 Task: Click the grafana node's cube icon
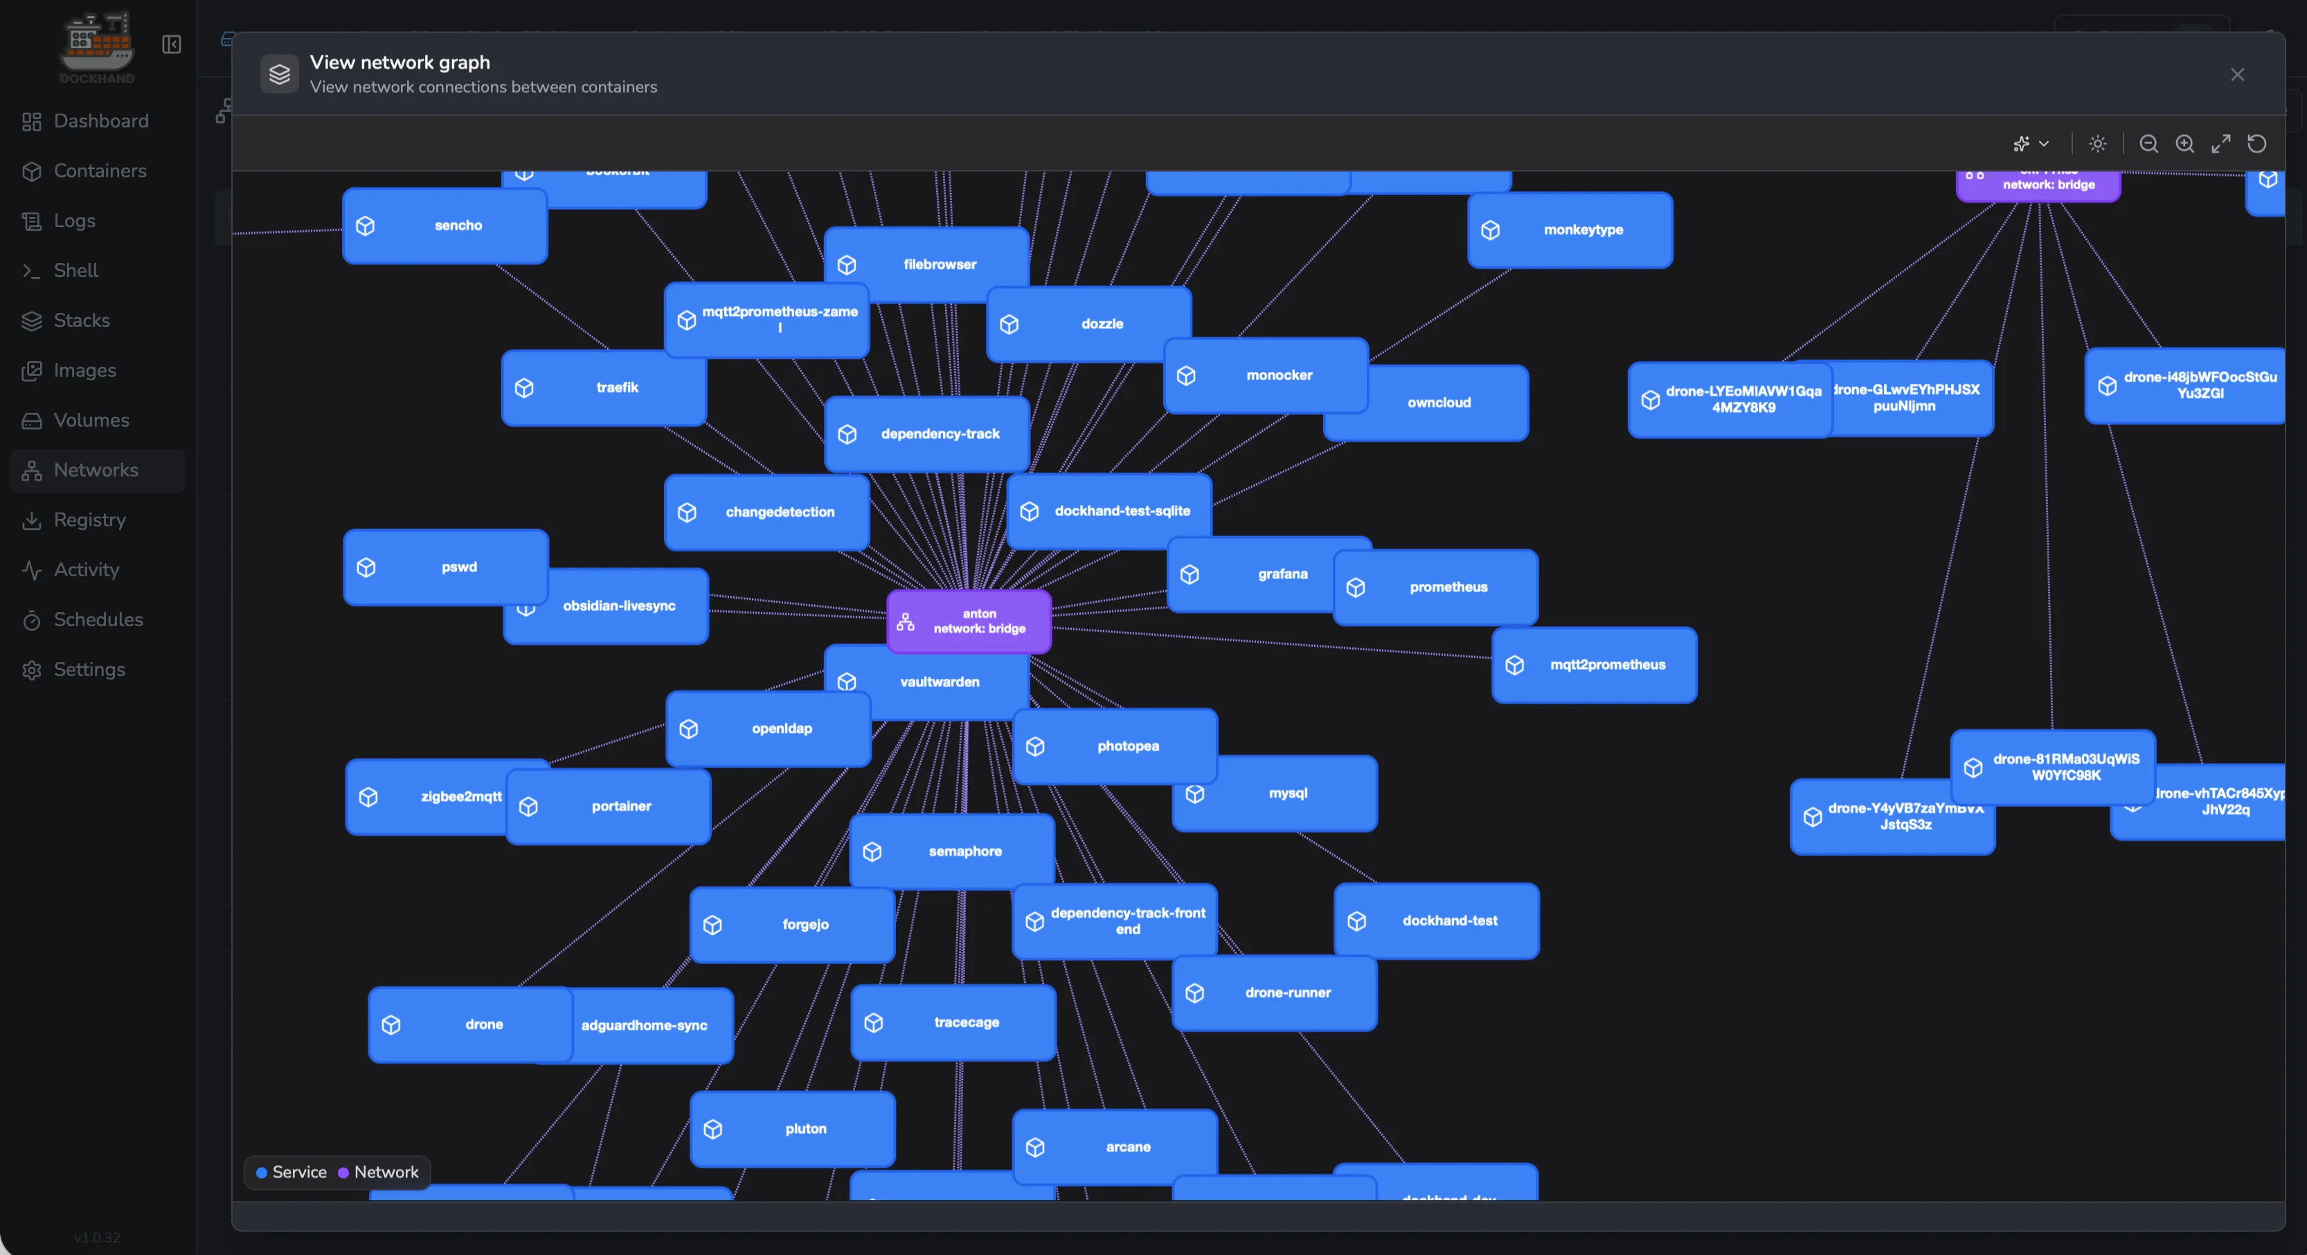point(1190,574)
